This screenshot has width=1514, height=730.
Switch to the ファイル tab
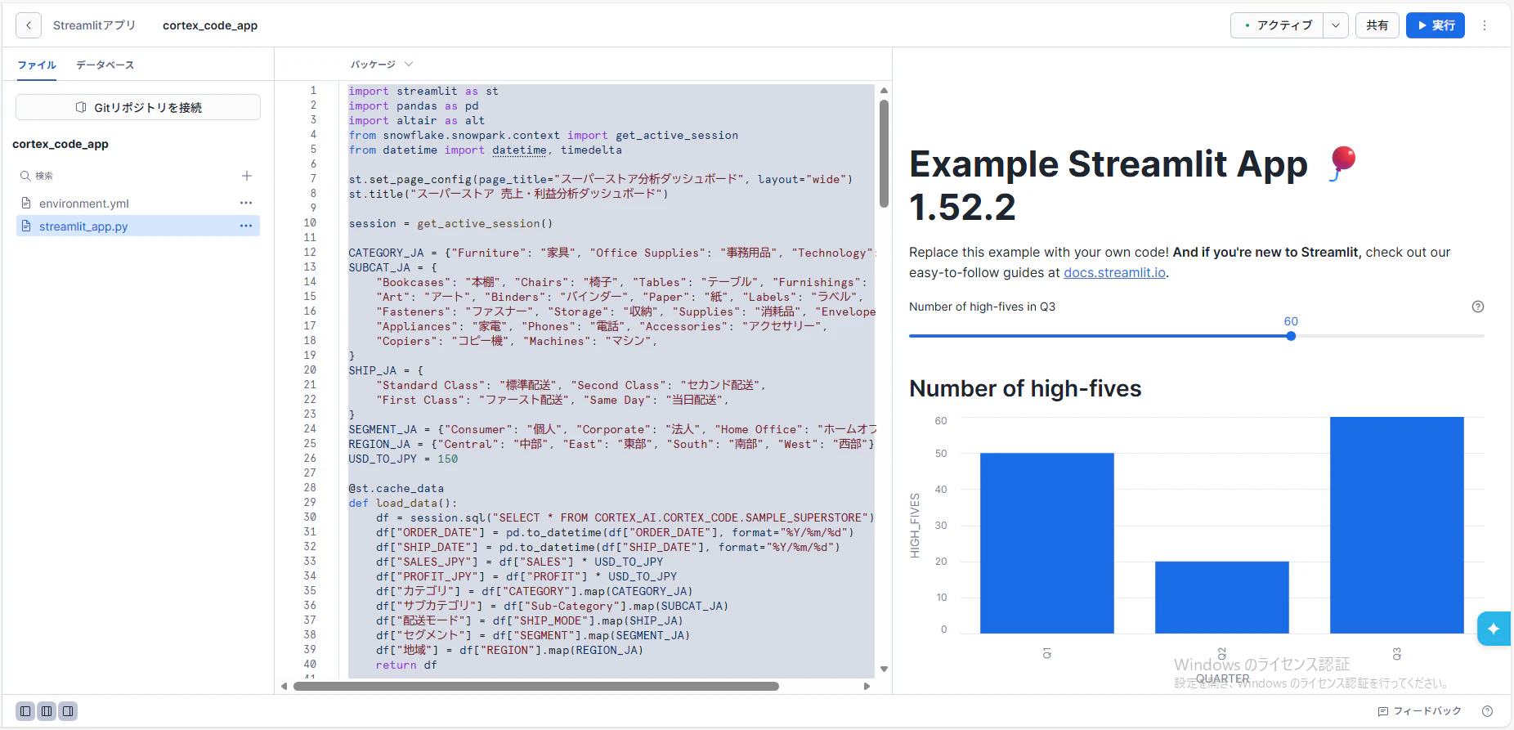pos(37,65)
